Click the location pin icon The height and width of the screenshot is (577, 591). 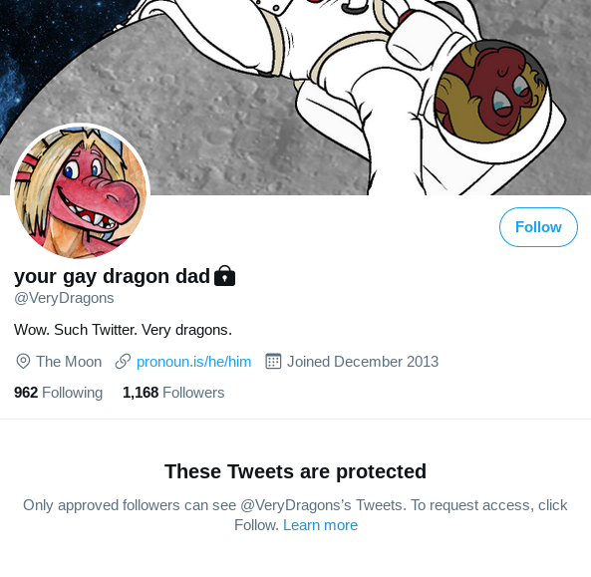click(23, 362)
